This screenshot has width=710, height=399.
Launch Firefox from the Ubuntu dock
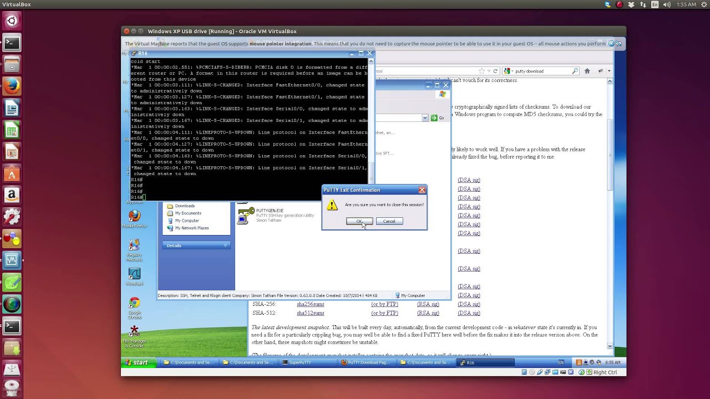pos(12,86)
